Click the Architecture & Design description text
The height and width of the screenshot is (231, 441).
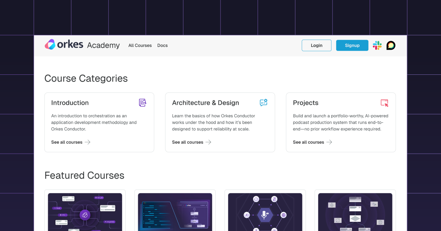click(x=214, y=122)
